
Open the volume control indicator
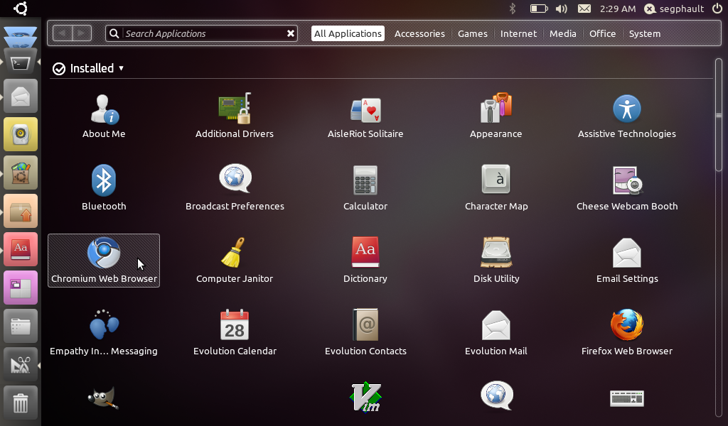click(x=561, y=9)
